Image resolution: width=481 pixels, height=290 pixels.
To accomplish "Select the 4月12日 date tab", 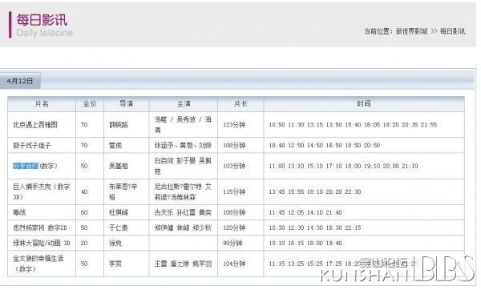I will pyautogui.click(x=20, y=81).
